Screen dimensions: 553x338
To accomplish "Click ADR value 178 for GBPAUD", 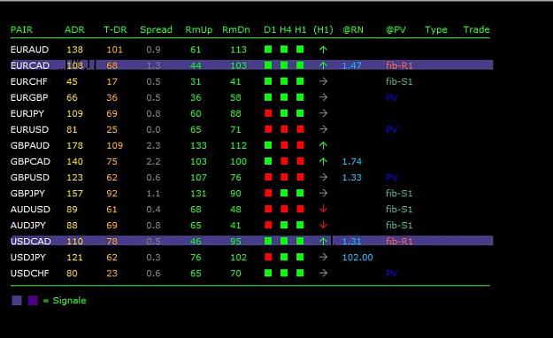I will point(75,145).
